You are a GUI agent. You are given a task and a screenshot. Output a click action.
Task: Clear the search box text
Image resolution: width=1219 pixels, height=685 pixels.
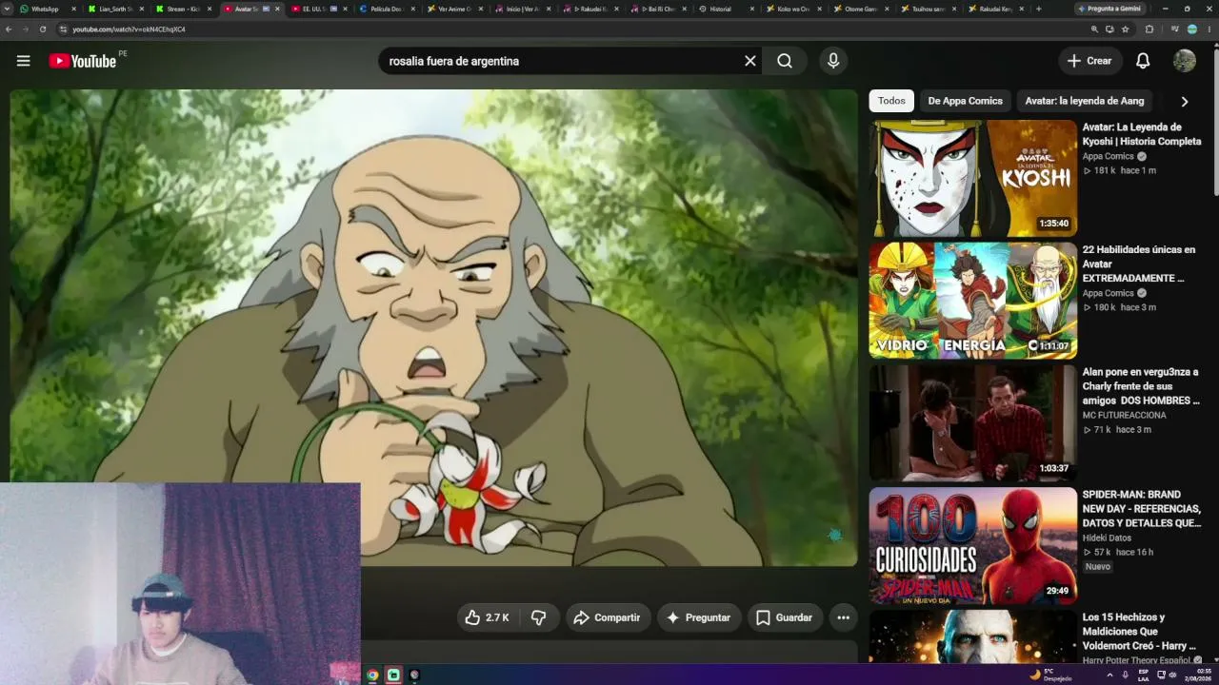point(749,61)
